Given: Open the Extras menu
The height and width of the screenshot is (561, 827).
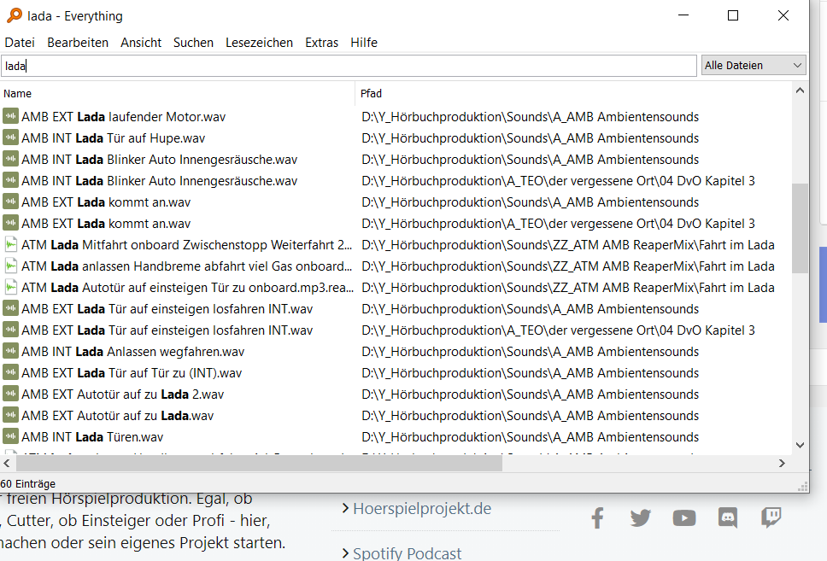Looking at the screenshot, I should click(322, 42).
